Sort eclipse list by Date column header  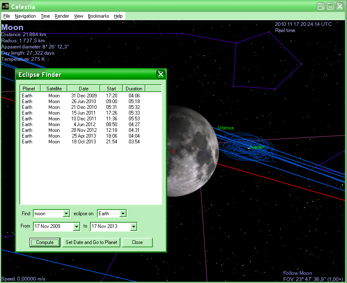click(x=84, y=88)
